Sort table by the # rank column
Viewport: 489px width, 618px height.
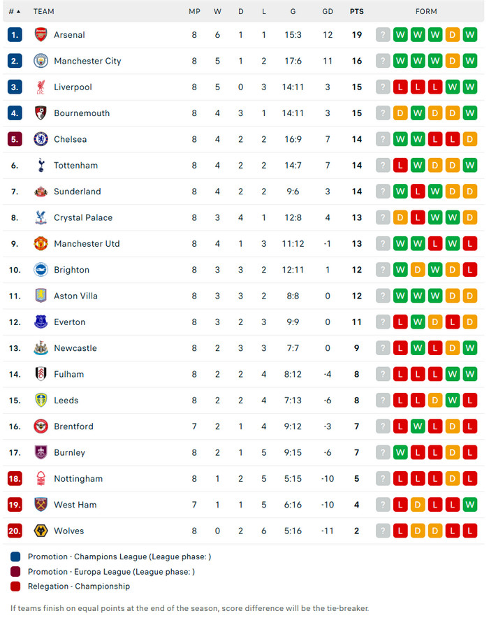[x=14, y=11]
